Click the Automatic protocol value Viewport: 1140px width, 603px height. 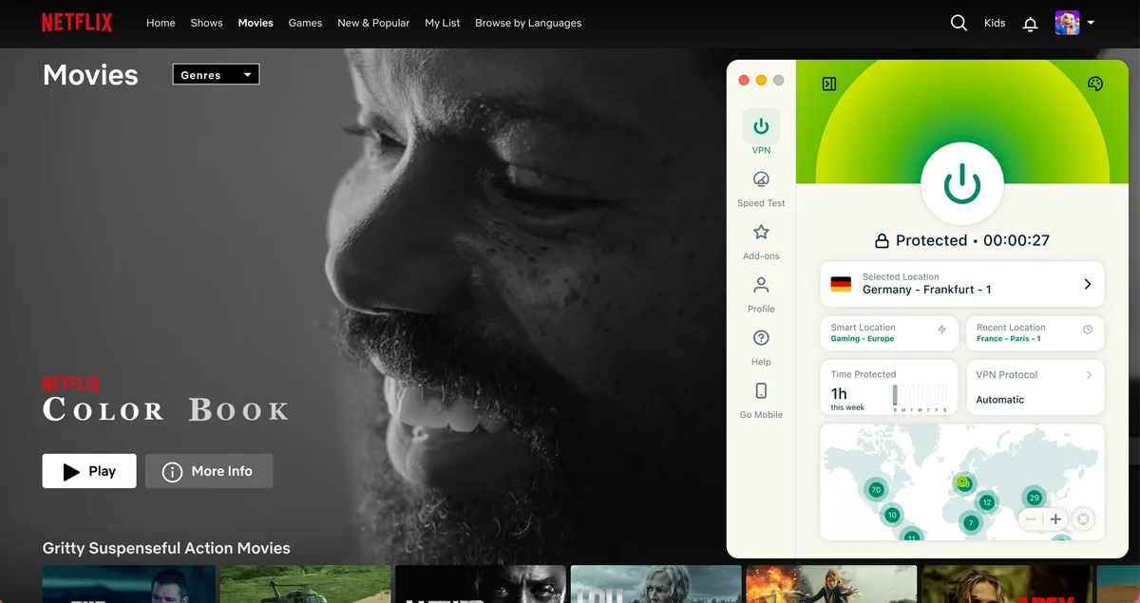point(1000,400)
